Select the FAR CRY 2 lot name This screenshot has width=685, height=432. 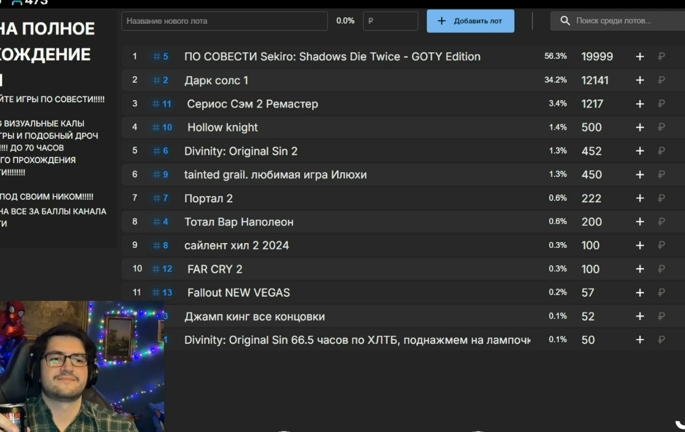coord(215,269)
